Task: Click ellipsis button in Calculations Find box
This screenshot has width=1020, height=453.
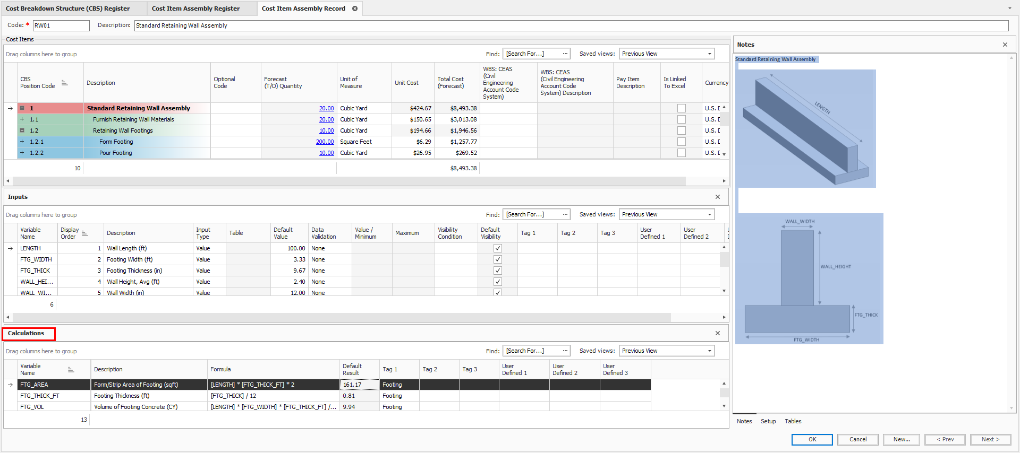Action: coord(565,351)
